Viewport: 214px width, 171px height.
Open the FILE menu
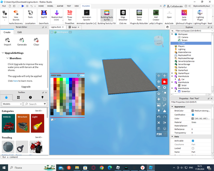[x=4, y=6]
